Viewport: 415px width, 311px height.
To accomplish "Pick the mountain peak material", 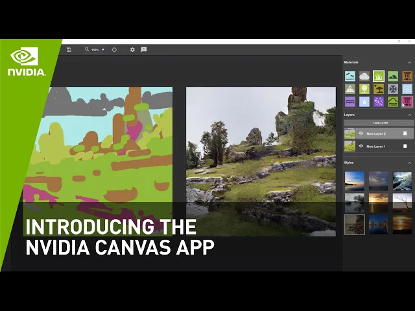I will tap(350, 89).
